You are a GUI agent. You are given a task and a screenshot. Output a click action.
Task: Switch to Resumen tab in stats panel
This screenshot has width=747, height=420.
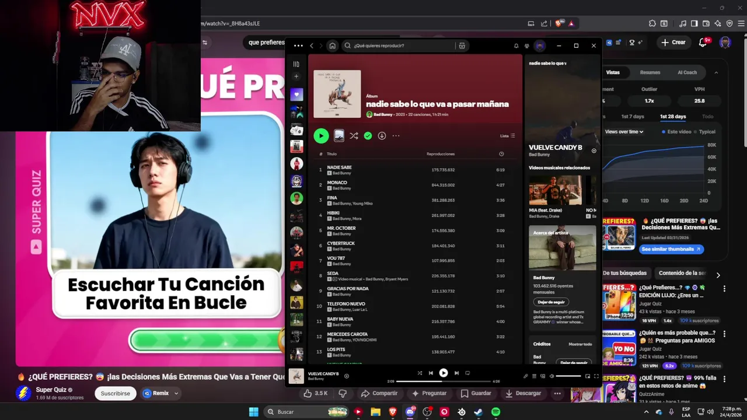(650, 72)
